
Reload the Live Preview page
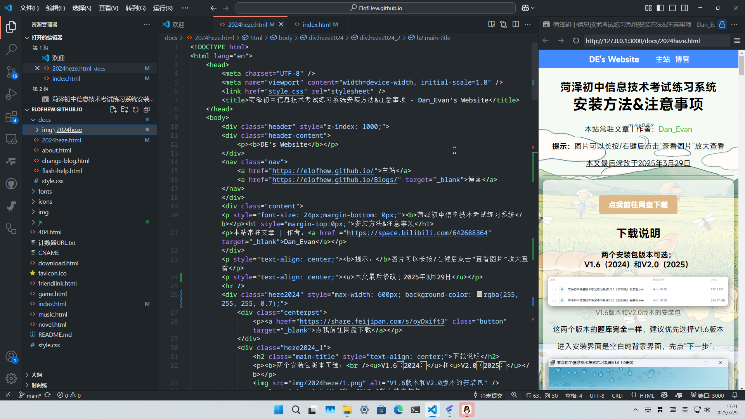tap(575, 40)
